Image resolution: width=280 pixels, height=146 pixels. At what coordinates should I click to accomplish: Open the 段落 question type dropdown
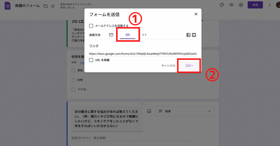(185, 111)
